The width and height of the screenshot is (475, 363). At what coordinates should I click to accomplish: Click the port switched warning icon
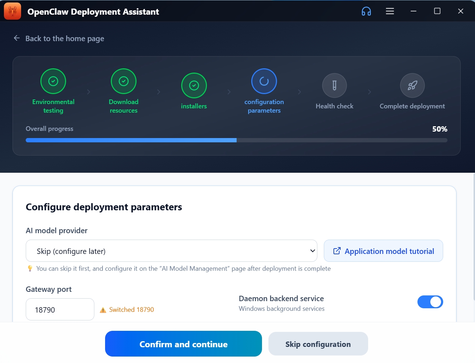(103, 310)
